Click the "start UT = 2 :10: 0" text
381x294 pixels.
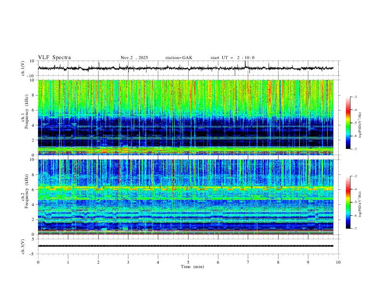[232, 58]
